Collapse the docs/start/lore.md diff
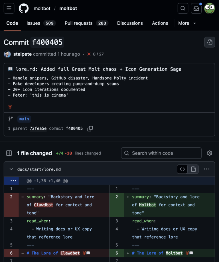This screenshot has width=219, height=262. 11,169
